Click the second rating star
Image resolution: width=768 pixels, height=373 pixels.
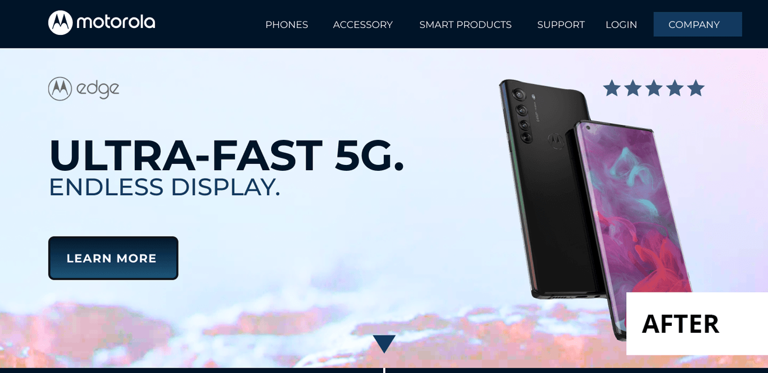click(633, 88)
